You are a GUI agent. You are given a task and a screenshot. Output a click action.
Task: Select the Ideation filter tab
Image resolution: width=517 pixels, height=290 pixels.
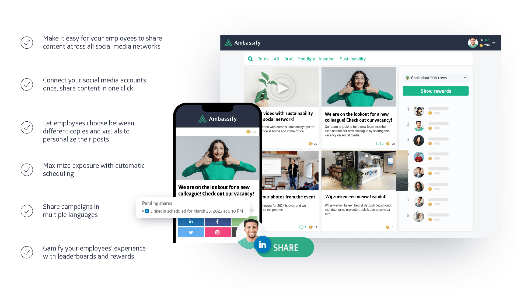click(x=326, y=59)
